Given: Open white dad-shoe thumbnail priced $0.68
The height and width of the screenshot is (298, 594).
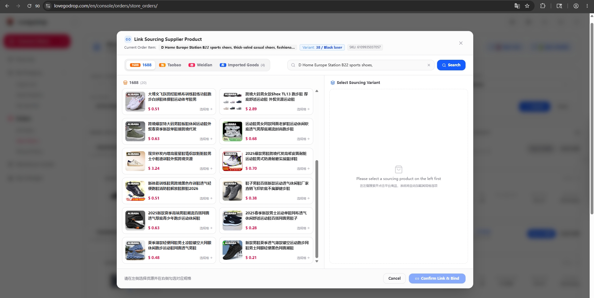Looking at the screenshot, I should pyautogui.click(x=232, y=131).
